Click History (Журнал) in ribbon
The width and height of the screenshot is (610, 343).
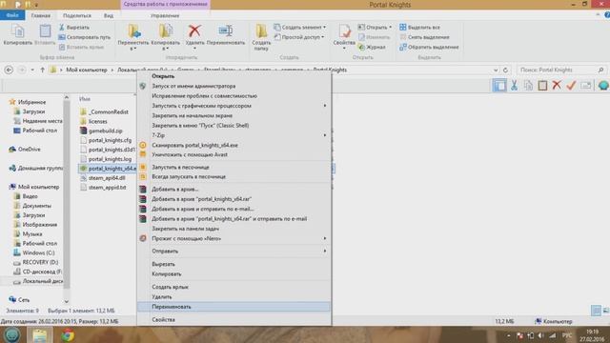[x=372, y=47]
